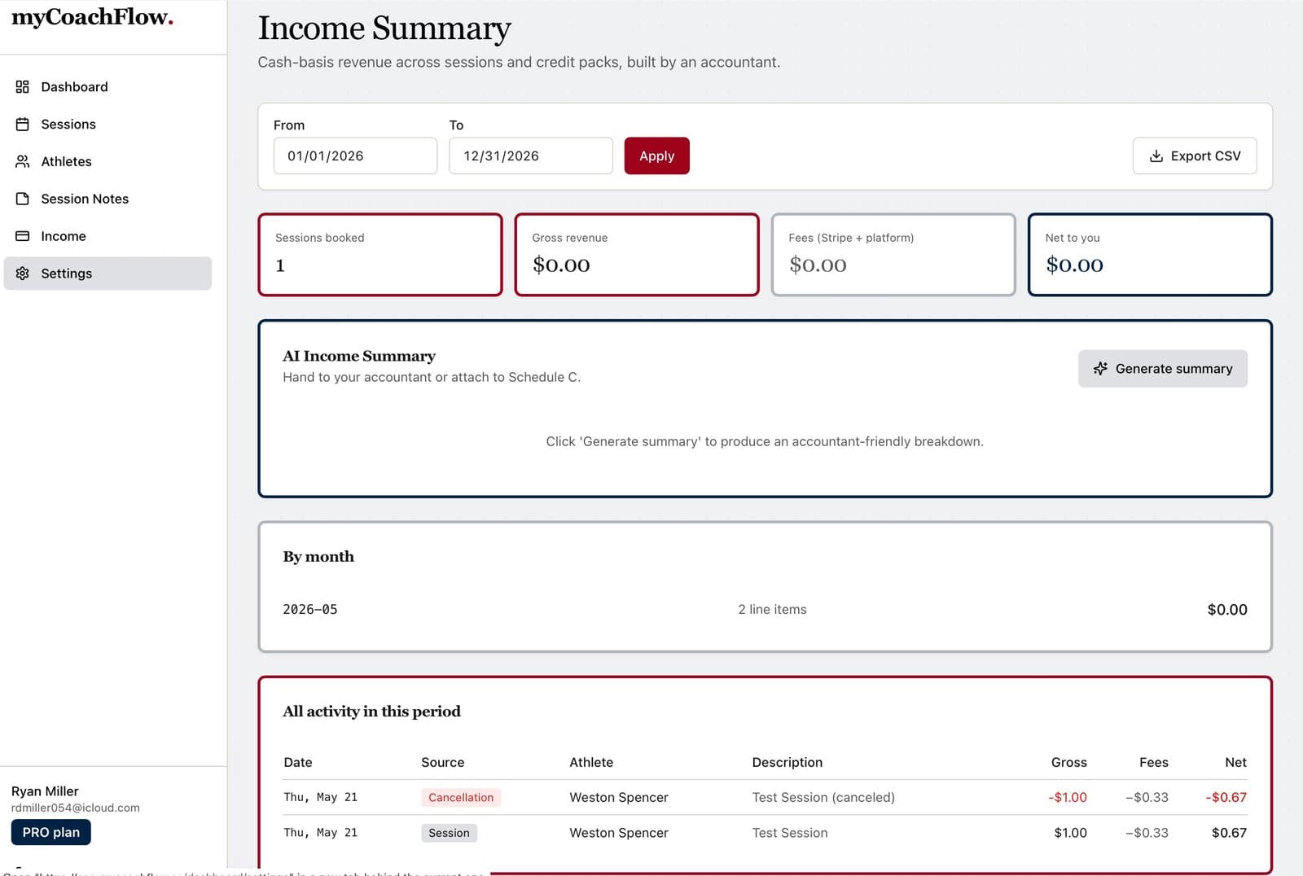Screen dimensions: 1303x876
Task: Apply the selected date range
Action: pos(656,156)
